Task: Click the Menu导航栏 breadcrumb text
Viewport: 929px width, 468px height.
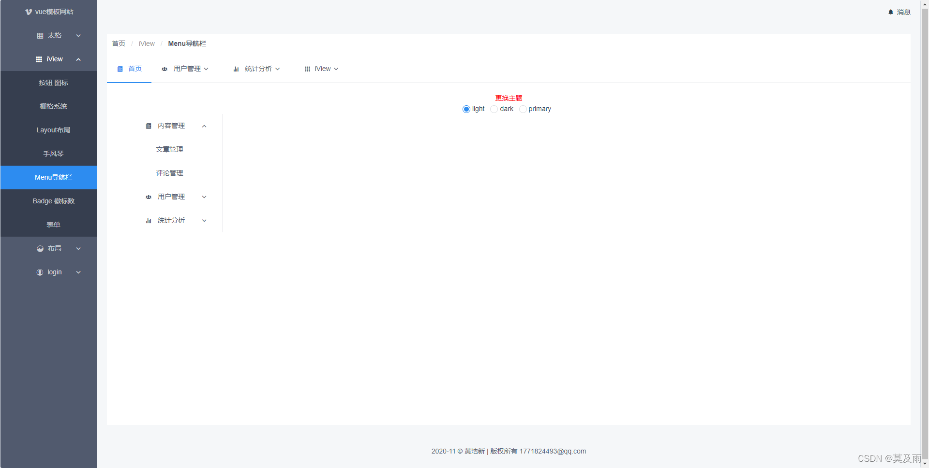Action: click(187, 44)
